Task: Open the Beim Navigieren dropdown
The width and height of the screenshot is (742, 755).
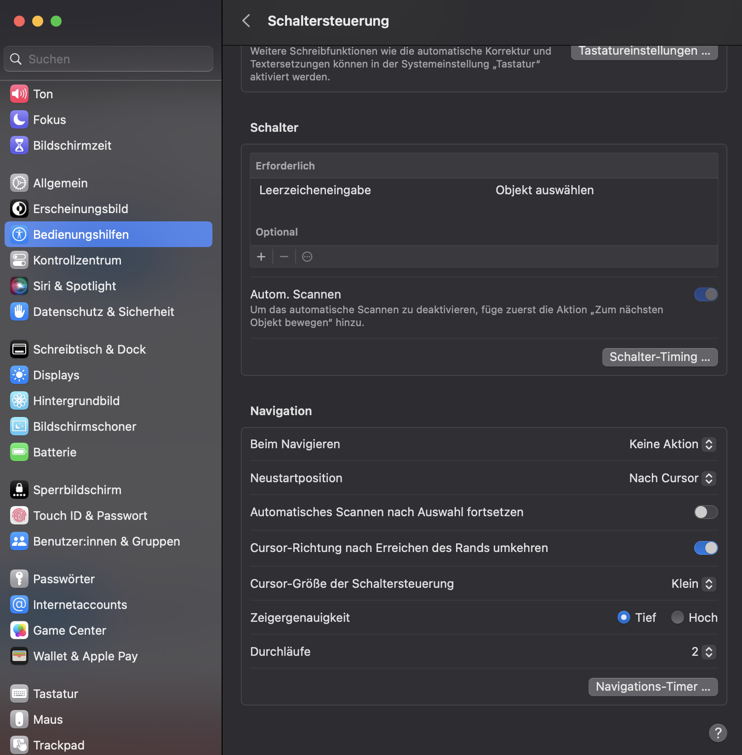Action: 672,444
